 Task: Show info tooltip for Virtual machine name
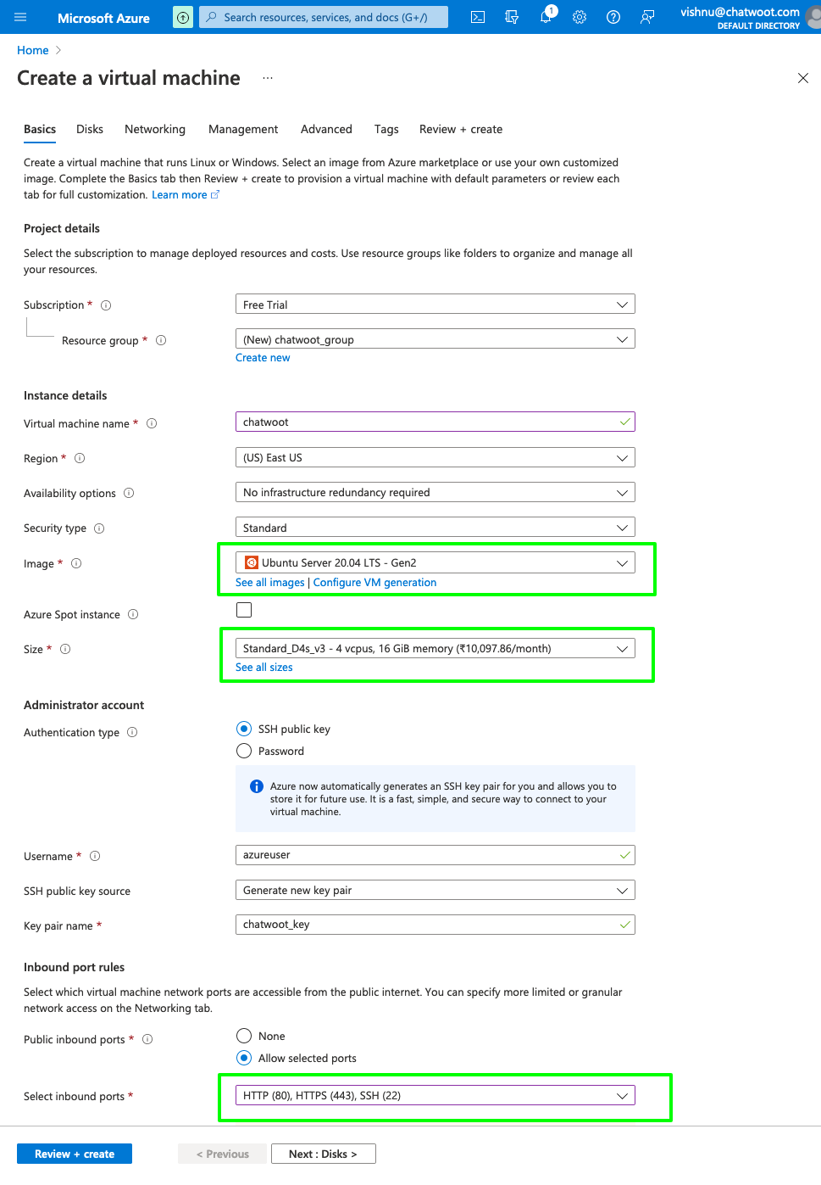pos(152,423)
